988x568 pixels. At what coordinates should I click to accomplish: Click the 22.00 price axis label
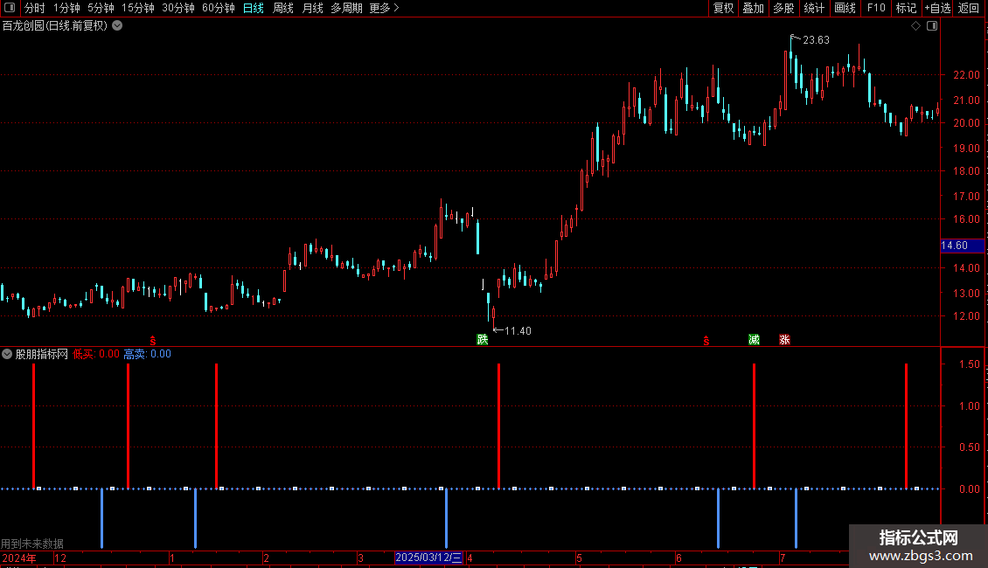966,75
